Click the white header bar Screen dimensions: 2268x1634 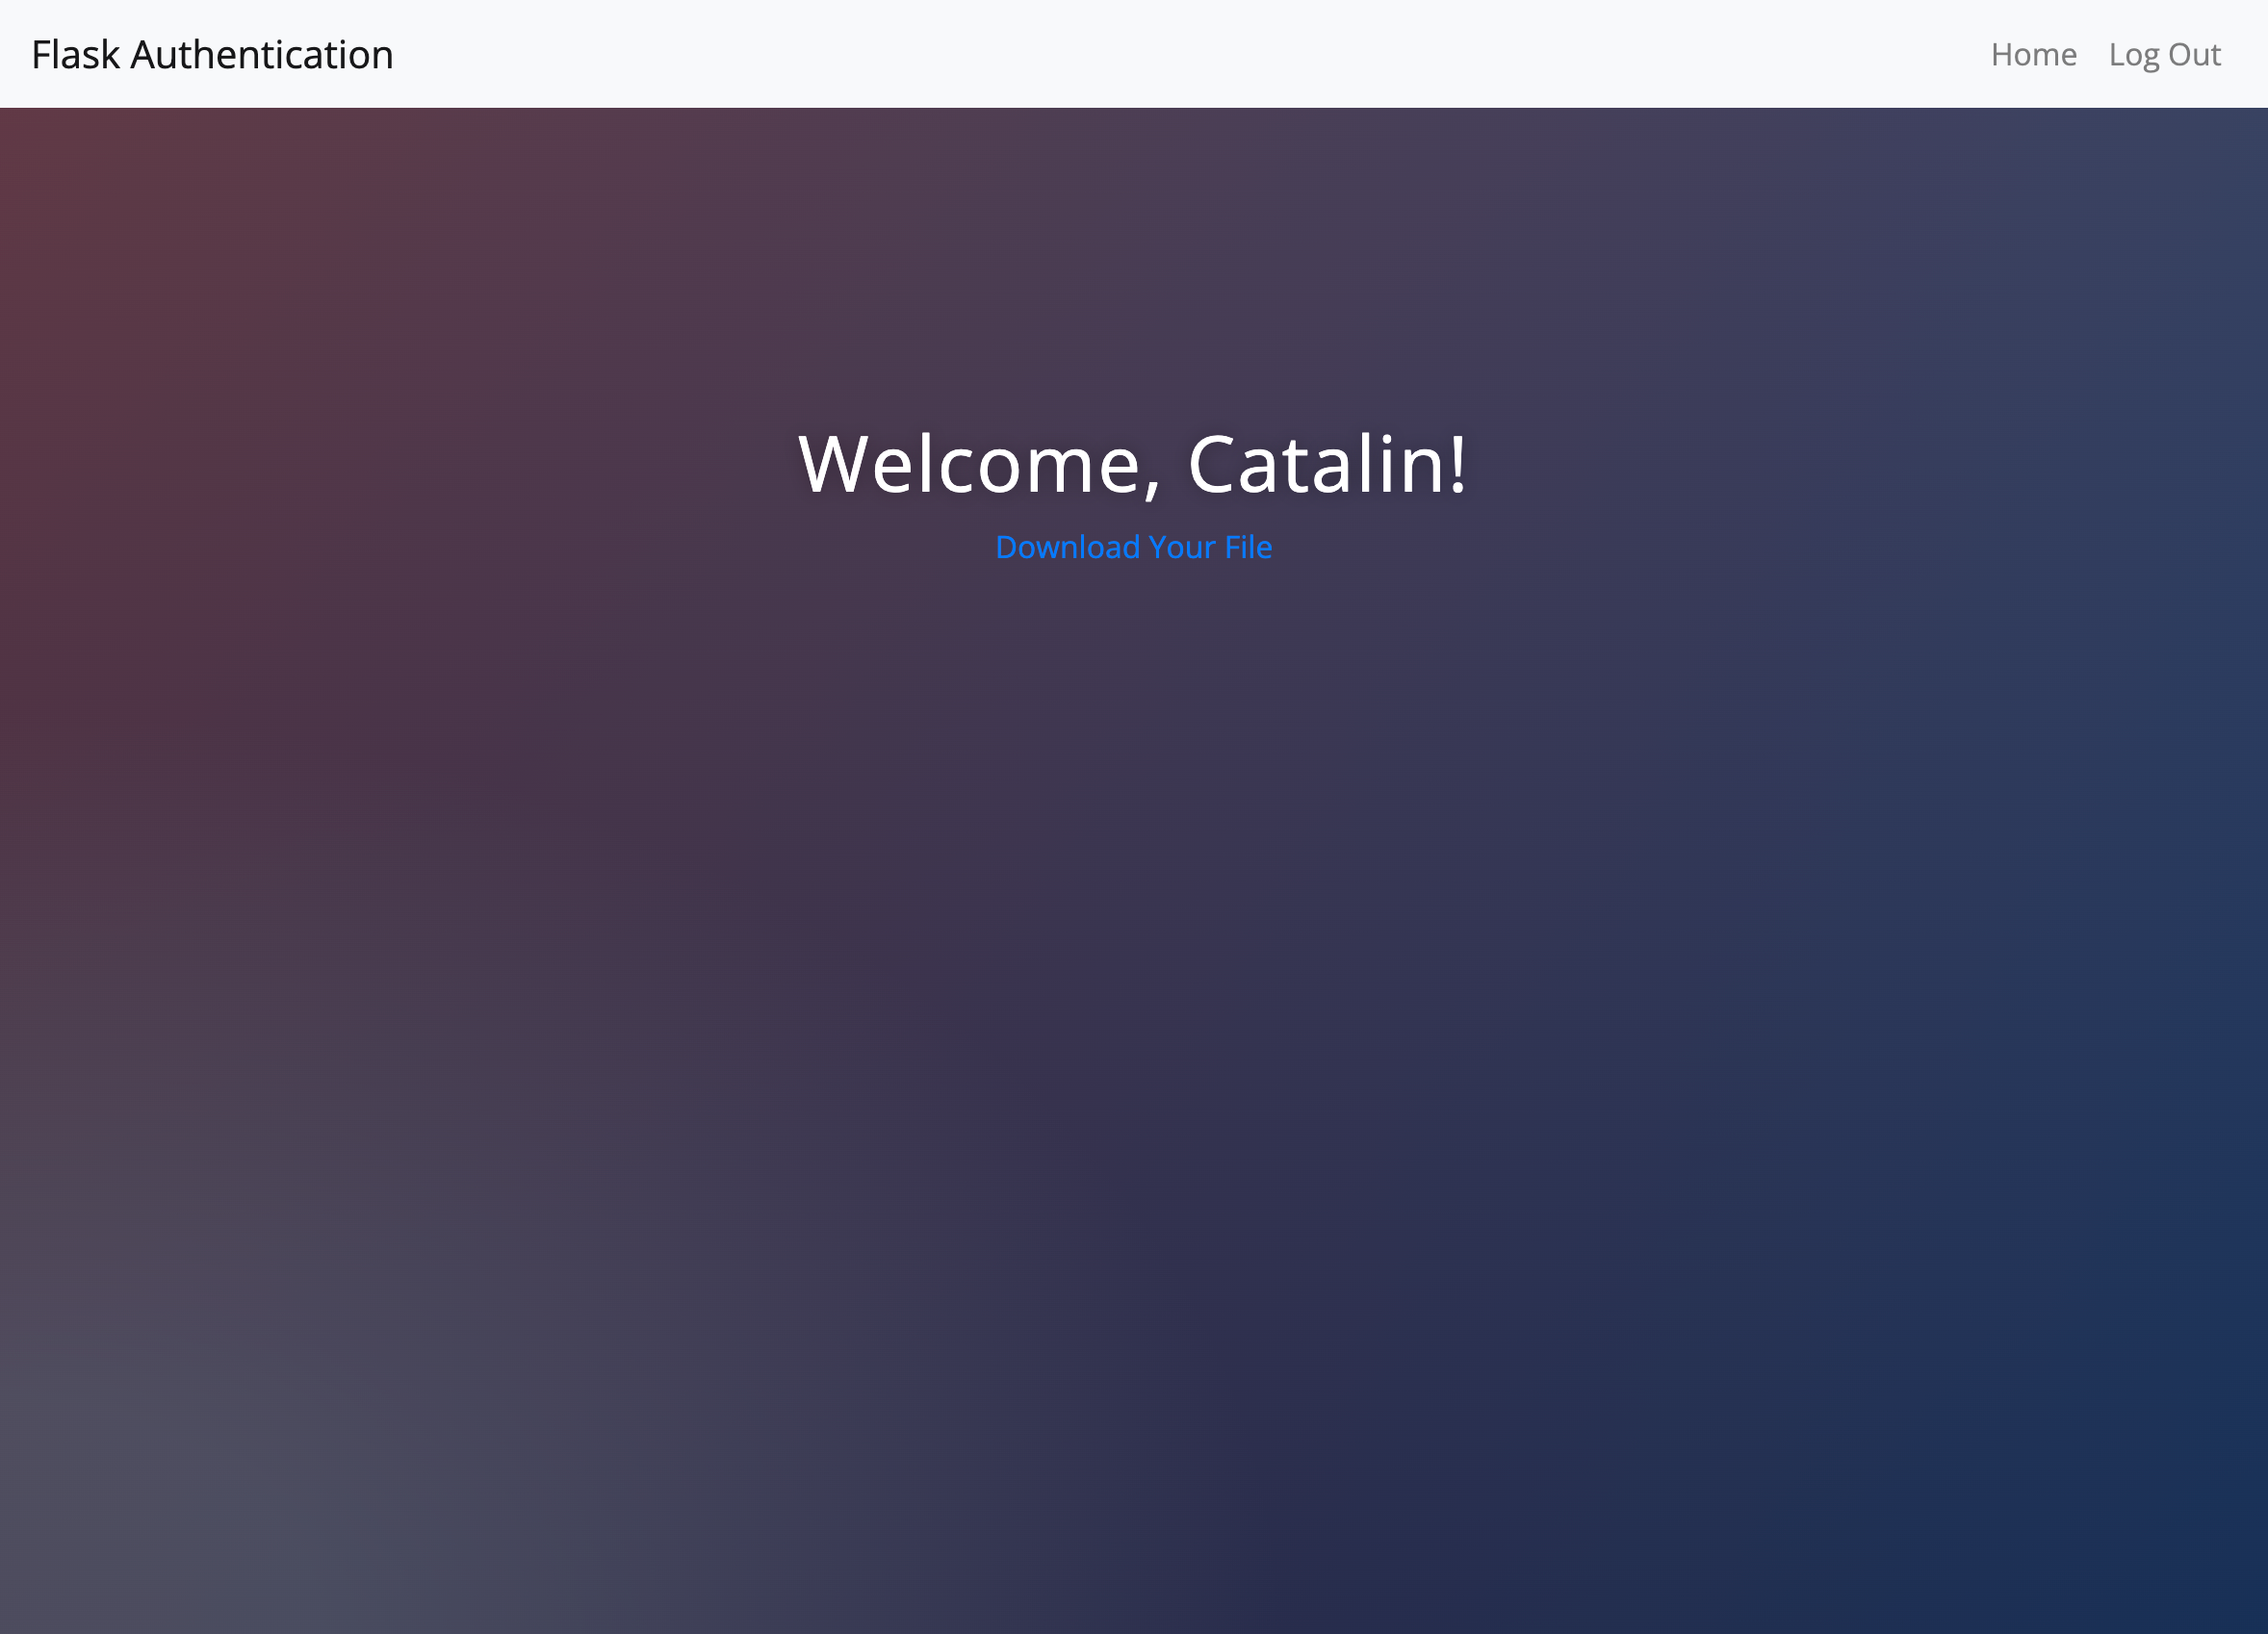pyautogui.click(x=1134, y=54)
